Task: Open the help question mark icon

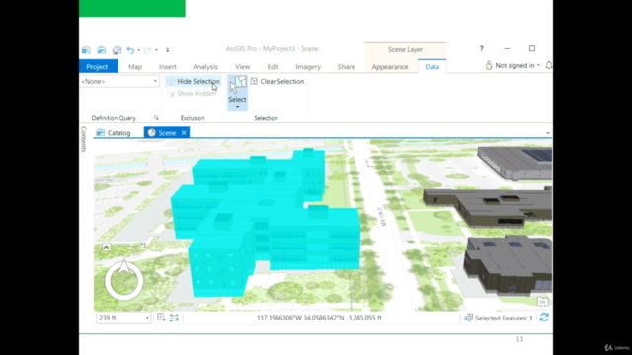Action: coord(481,48)
